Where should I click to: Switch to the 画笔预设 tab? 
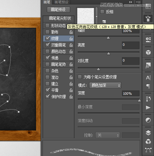62,2
